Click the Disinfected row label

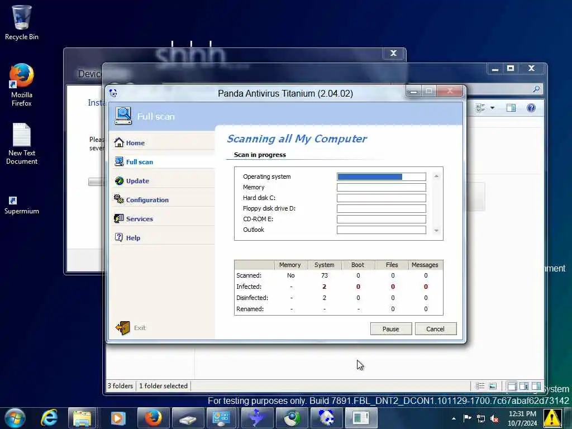tap(252, 298)
